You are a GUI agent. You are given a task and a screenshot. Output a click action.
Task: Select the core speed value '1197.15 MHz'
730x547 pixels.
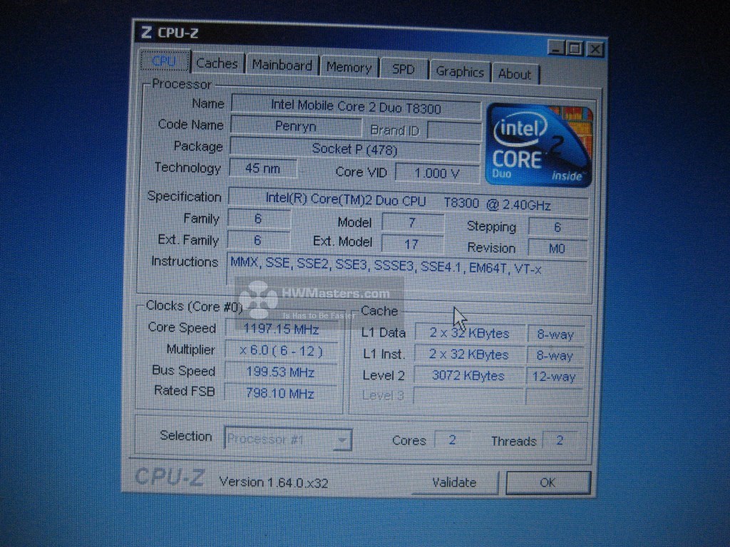click(281, 329)
